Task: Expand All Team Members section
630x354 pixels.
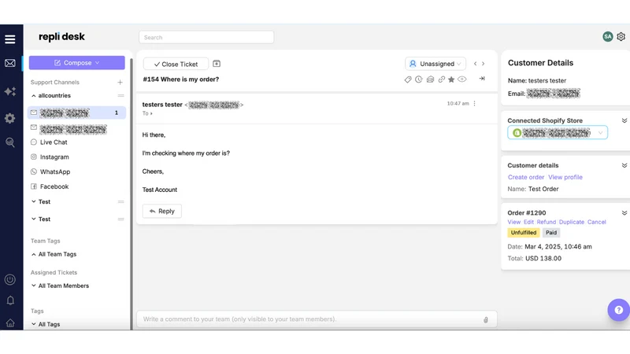Action: [33, 286]
